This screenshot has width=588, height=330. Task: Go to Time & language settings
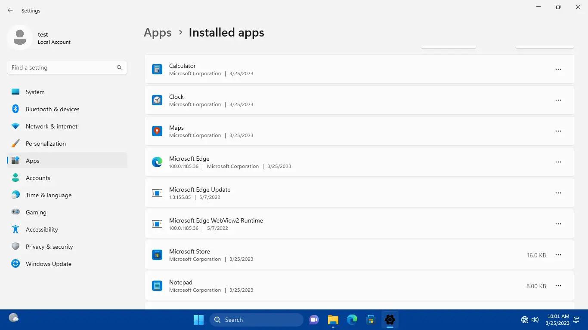67,195
